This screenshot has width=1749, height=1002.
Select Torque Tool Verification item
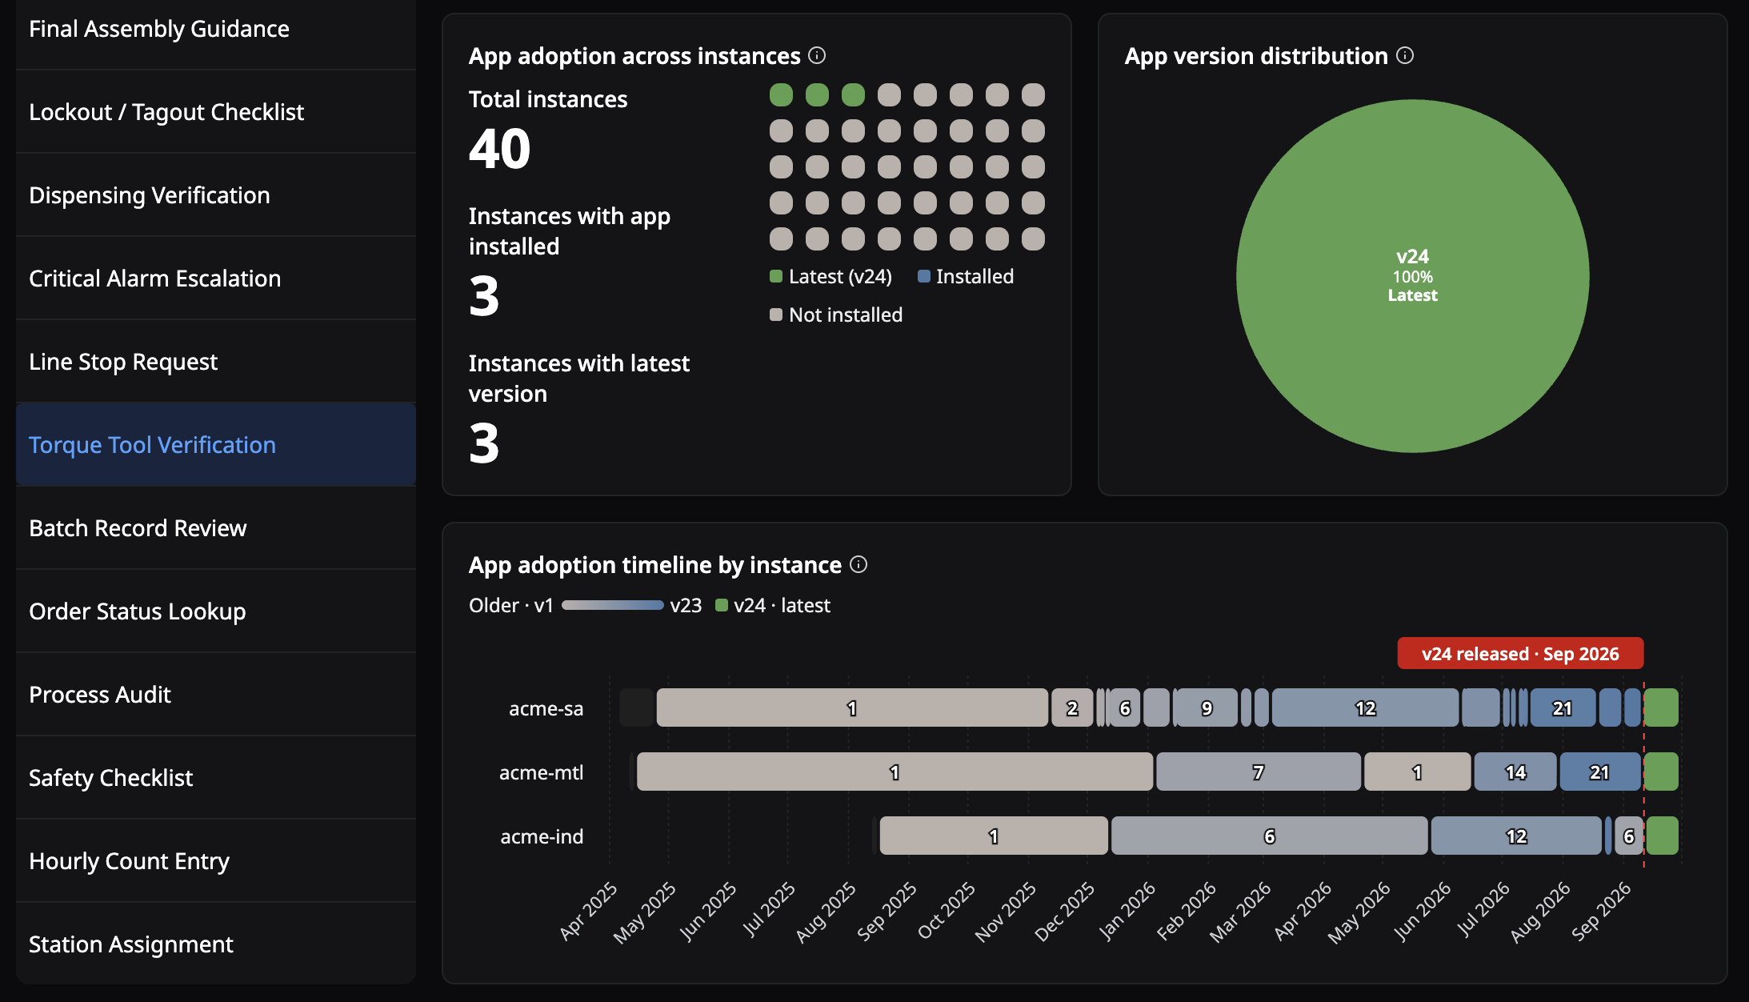216,445
